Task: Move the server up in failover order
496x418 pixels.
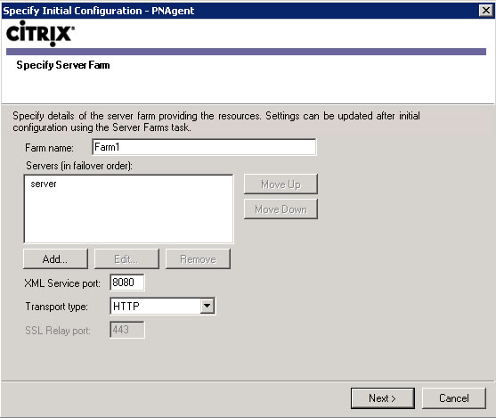Action: [281, 184]
